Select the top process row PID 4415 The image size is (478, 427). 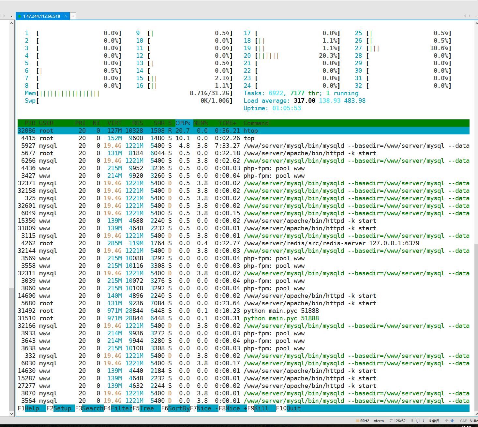[x=244, y=138]
